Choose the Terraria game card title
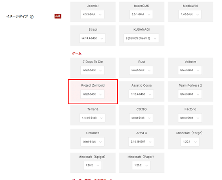The width and height of the screenshot is (222, 180). [x=93, y=109]
